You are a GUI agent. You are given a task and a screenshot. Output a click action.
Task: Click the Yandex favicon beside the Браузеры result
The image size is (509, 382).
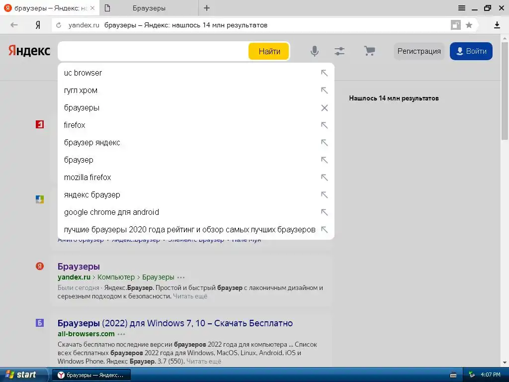tap(40, 267)
